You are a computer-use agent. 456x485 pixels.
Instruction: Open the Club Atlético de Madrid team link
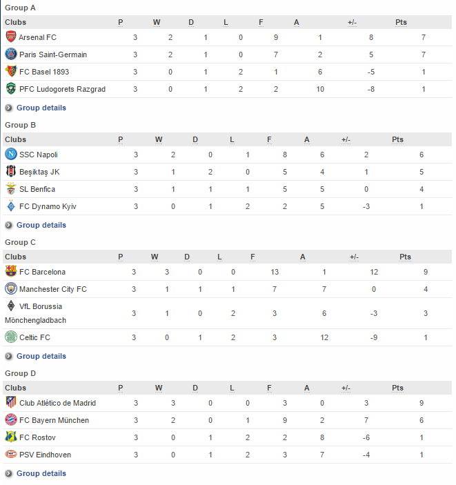click(x=57, y=403)
